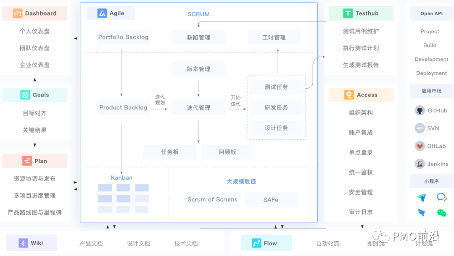Screen dimensions: 454x256
Task: Click the orange Dashboard gauge icon
Action: tap(18, 13)
